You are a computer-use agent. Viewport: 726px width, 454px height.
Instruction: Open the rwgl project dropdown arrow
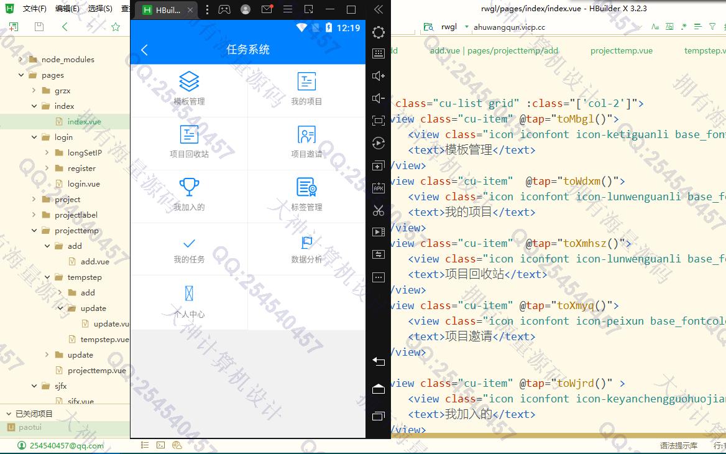(466, 27)
